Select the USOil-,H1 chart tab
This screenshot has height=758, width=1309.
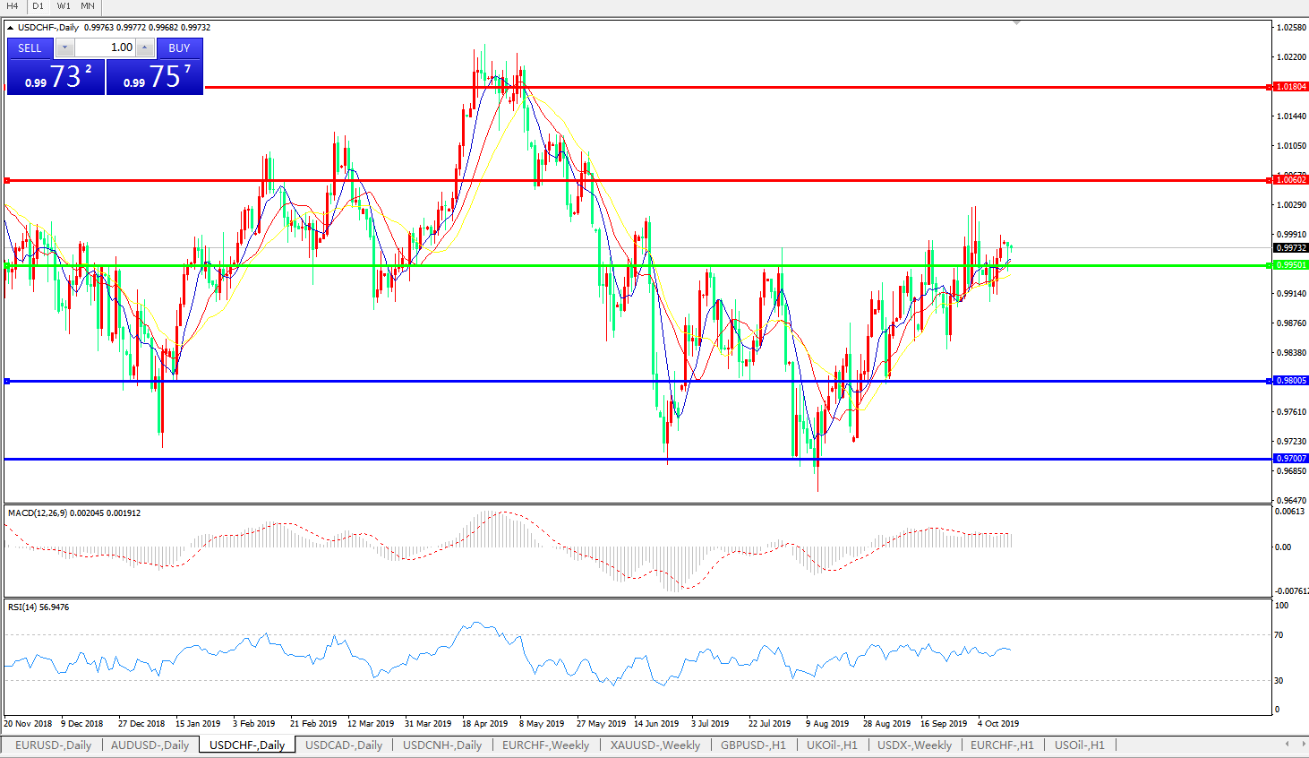[1079, 745]
